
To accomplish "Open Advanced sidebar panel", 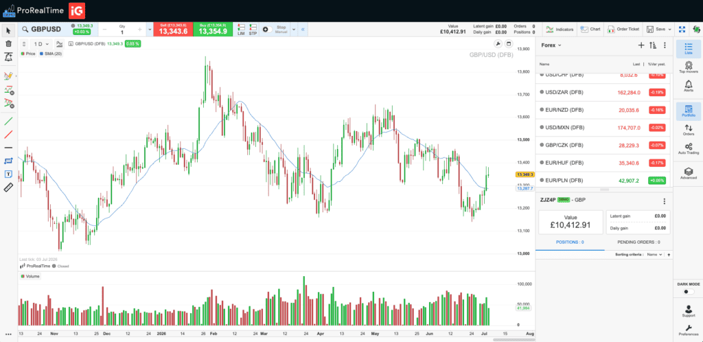I will coord(688,174).
